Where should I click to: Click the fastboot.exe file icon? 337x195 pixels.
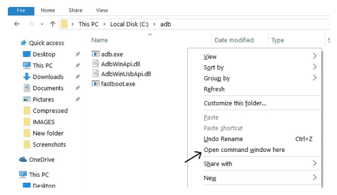point(96,83)
